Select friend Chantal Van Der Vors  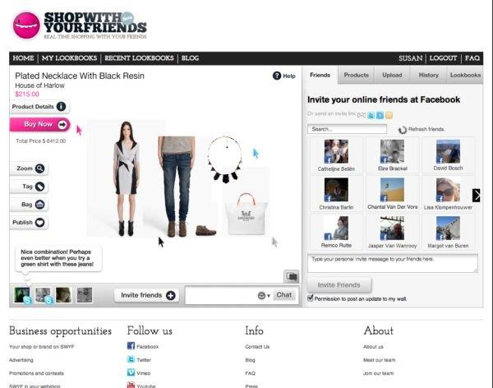[x=392, y=193]
